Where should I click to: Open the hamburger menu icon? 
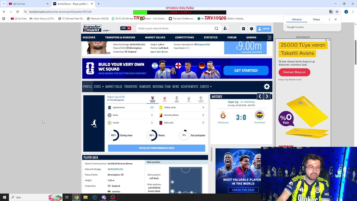[x=269, y=37]
